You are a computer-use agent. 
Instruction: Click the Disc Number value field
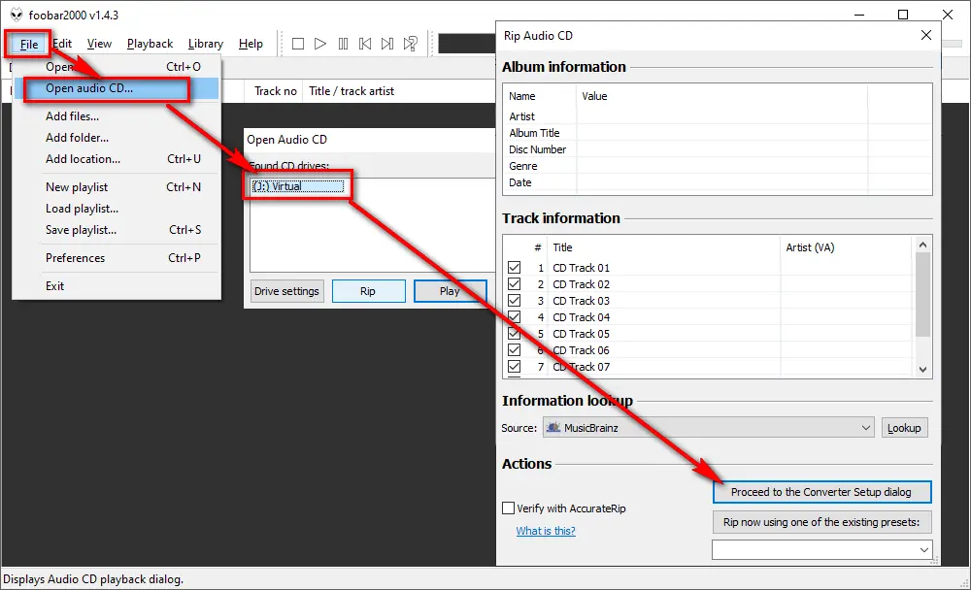coord(721,149)
